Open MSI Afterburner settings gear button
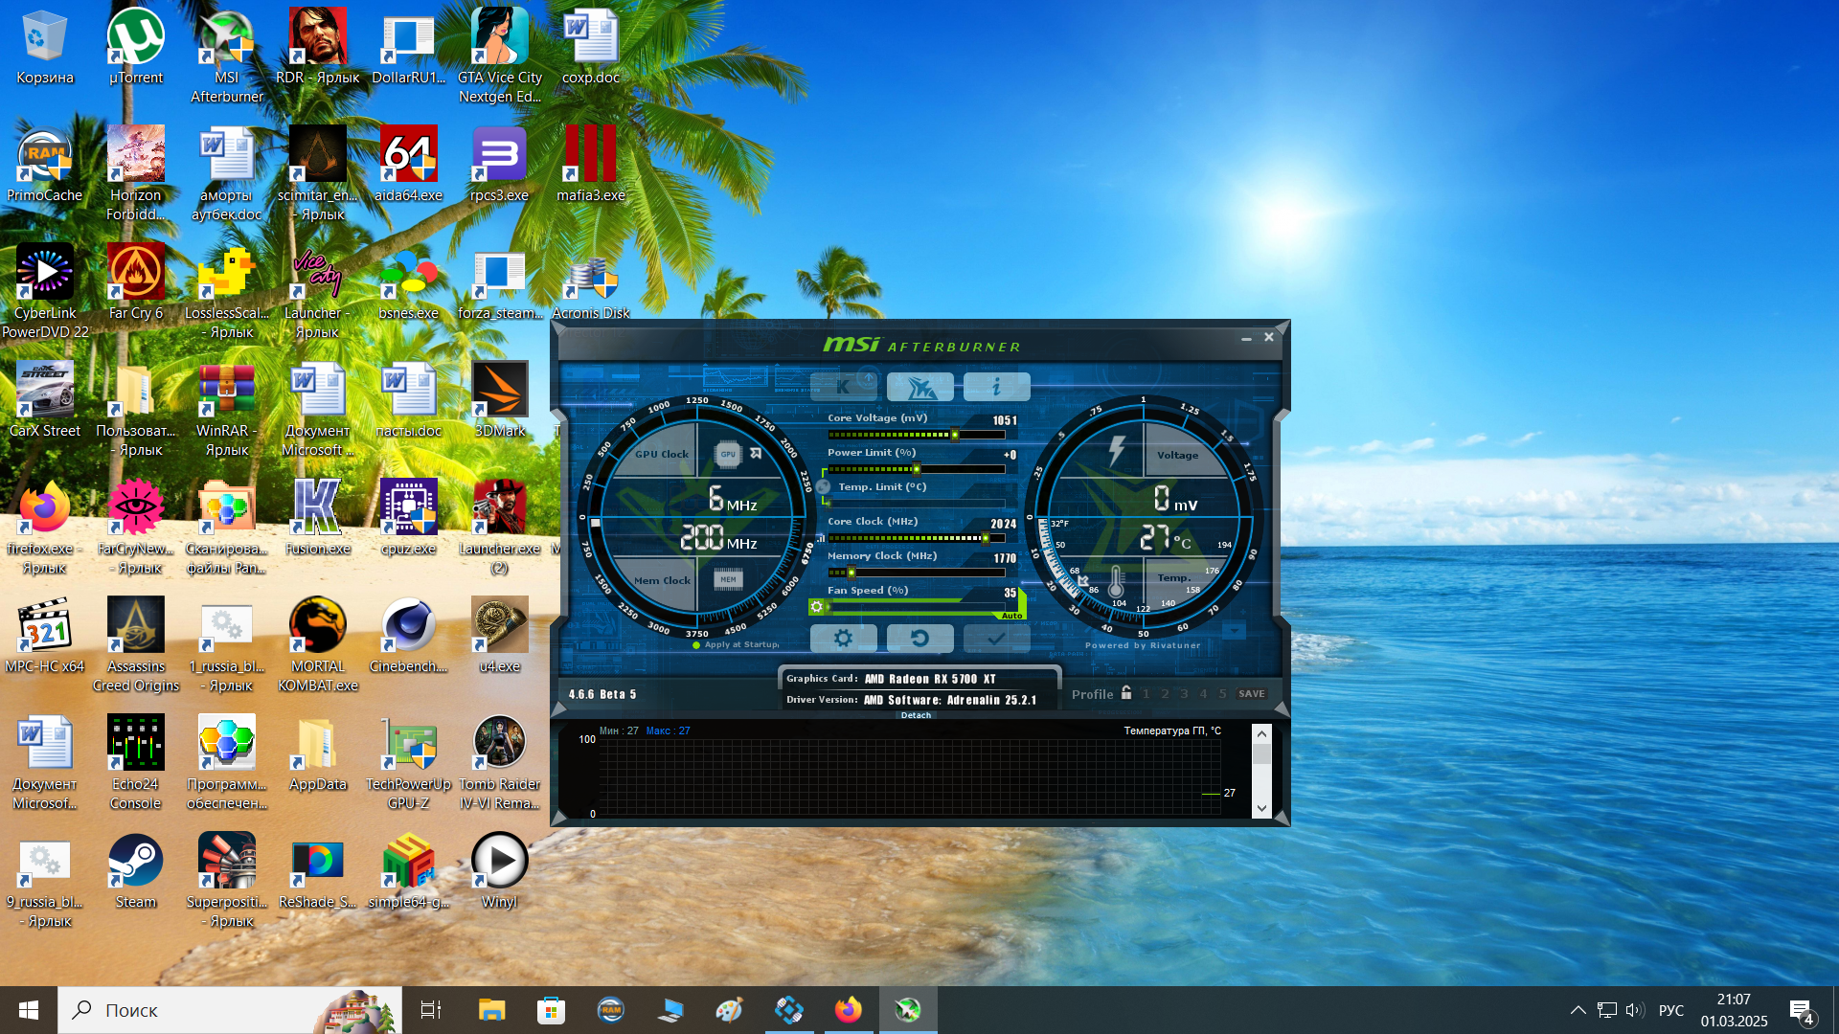The width and height of the screenshot is (1839, 1034). click(x=843, y=638)
